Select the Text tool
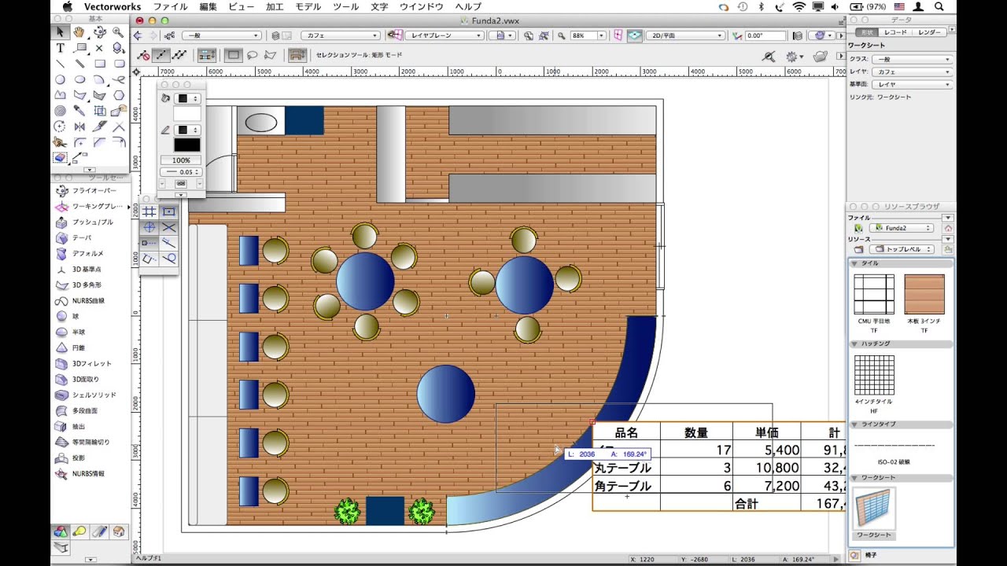Image resolution: width=1007 pixels, height=566 pixels. tap(61, 47)
